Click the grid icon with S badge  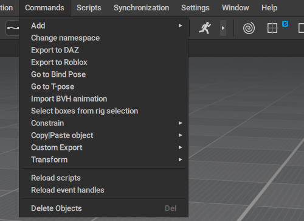(x=272, y=28)
